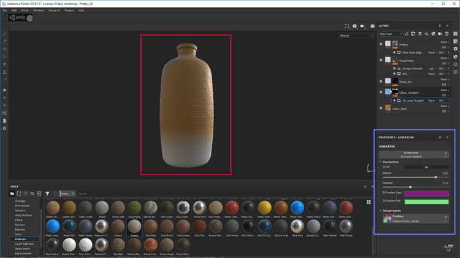Hide the 3D Linear Gradient effect

point(394,101)
